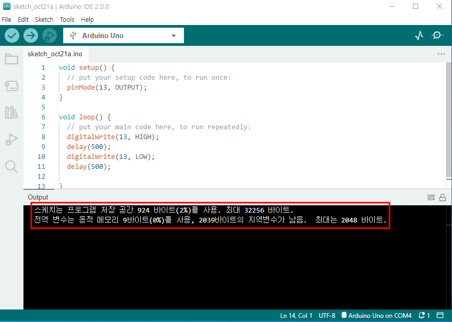Open the tab options three-dot menu
This screenshot has height=322, width=452.
441,54
